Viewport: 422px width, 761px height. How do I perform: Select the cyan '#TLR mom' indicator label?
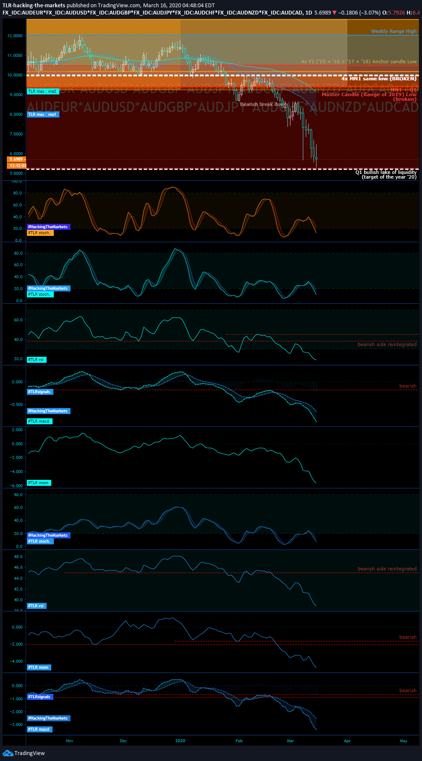tap(39, 483)
